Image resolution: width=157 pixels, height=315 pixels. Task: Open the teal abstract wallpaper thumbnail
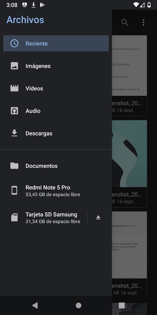(129, 154)
